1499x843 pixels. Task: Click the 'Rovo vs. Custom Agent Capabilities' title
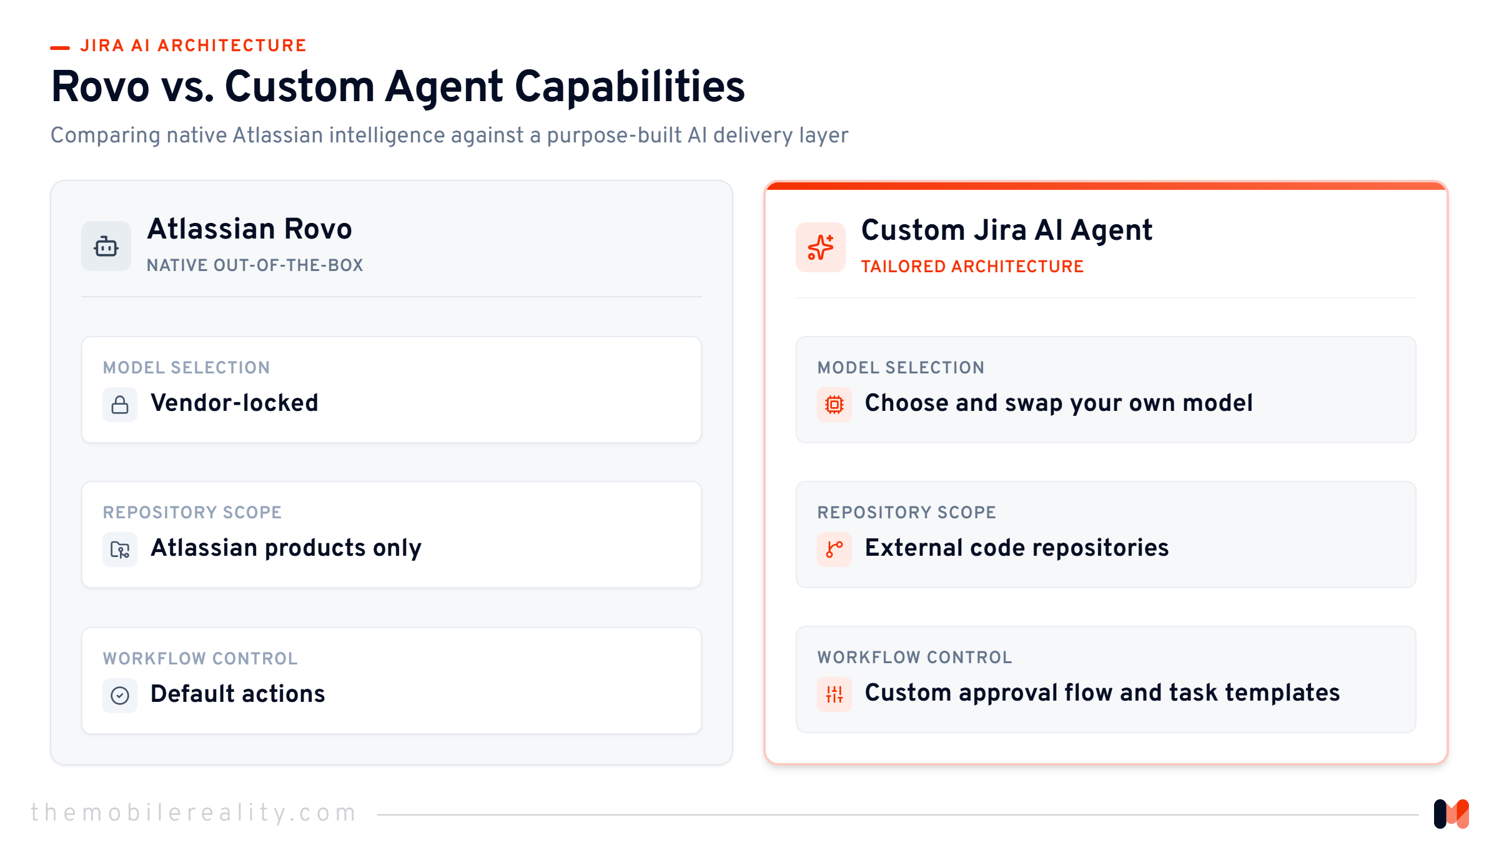(x=398, y=86)
